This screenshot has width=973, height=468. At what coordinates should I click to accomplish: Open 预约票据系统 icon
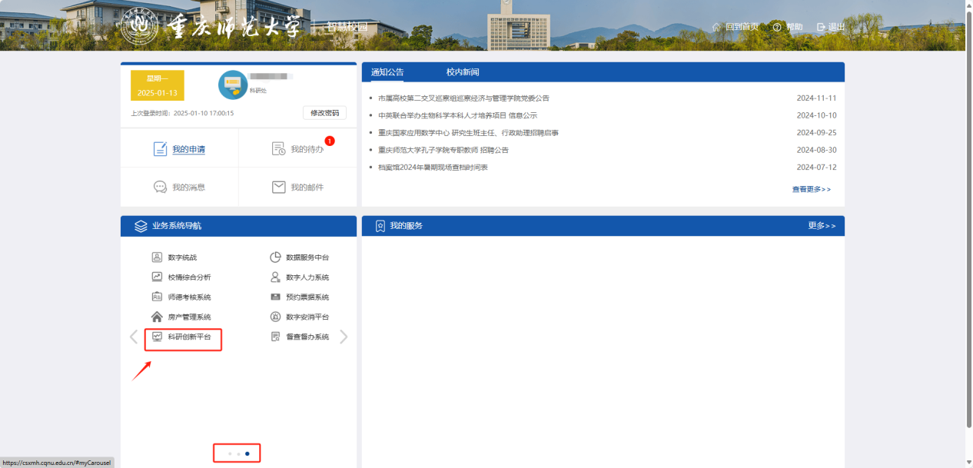point(275,297)
